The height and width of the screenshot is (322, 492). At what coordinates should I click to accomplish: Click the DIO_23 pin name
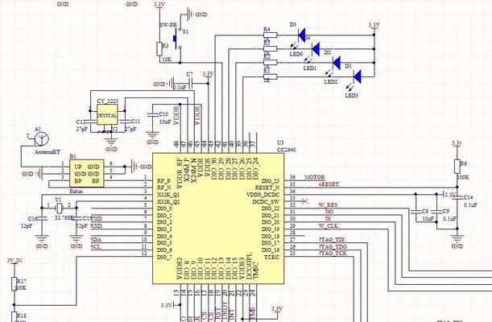[271, 180]
